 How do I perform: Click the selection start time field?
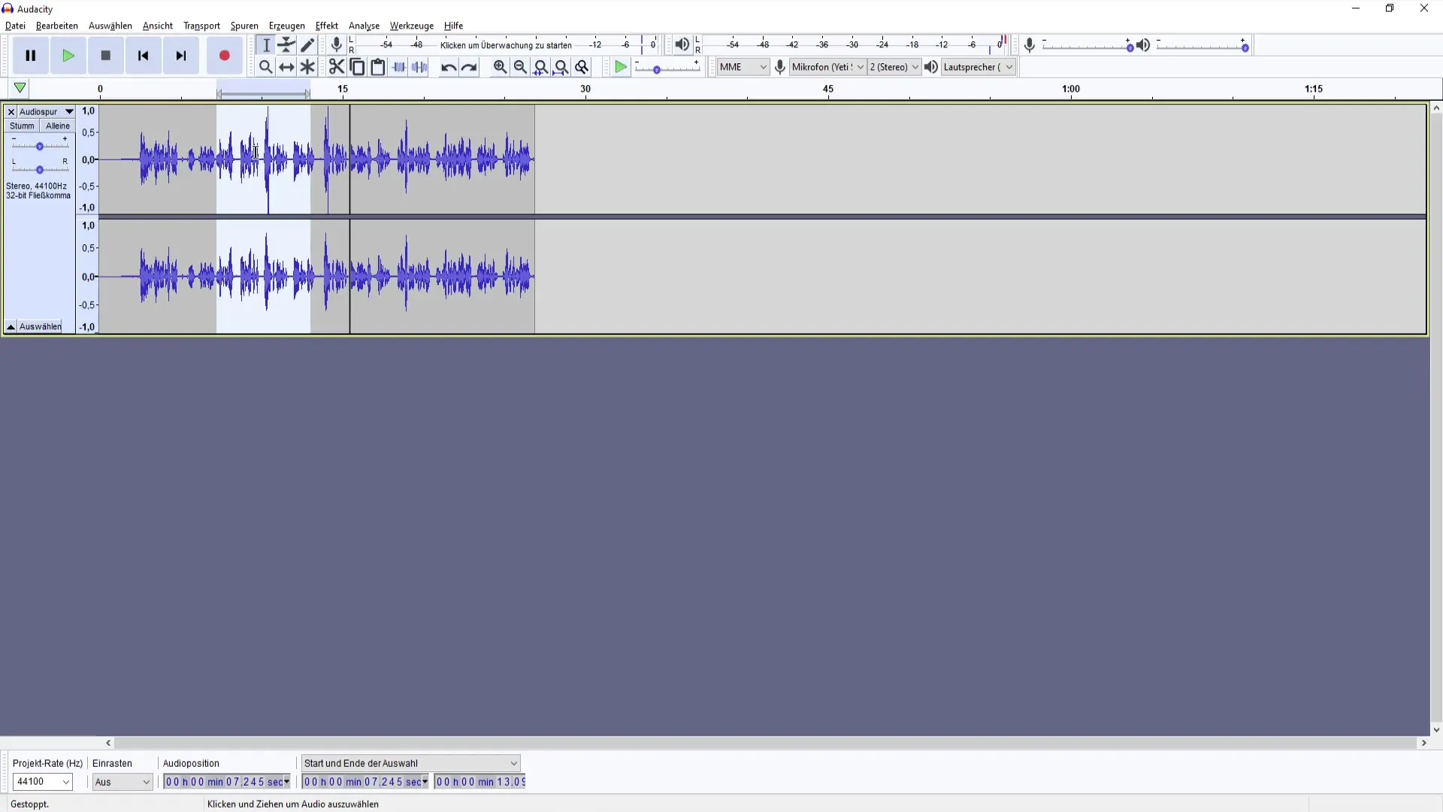pos(365,782)
